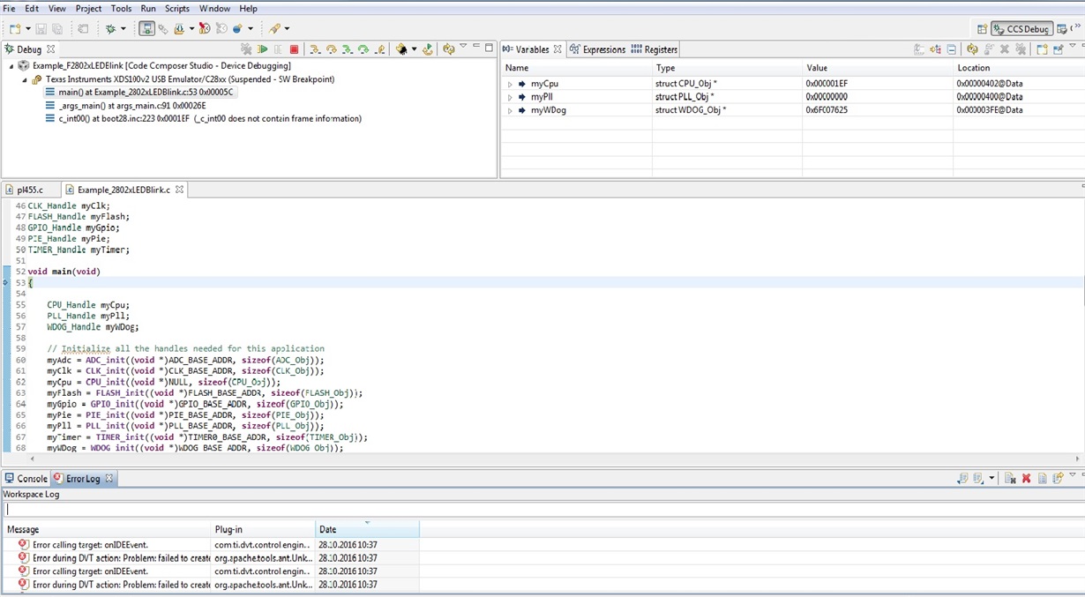Screen dimensions: 1085x597
Task: Toggle Pin to Debug Context in Variables view
Action: pyautogui.click(x=1057, y=49)
